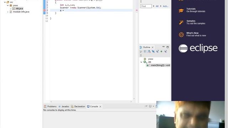This screenshot has height=128, width=228.
Task: Click the eclipse logo on Welcome page
Action: 198,48
